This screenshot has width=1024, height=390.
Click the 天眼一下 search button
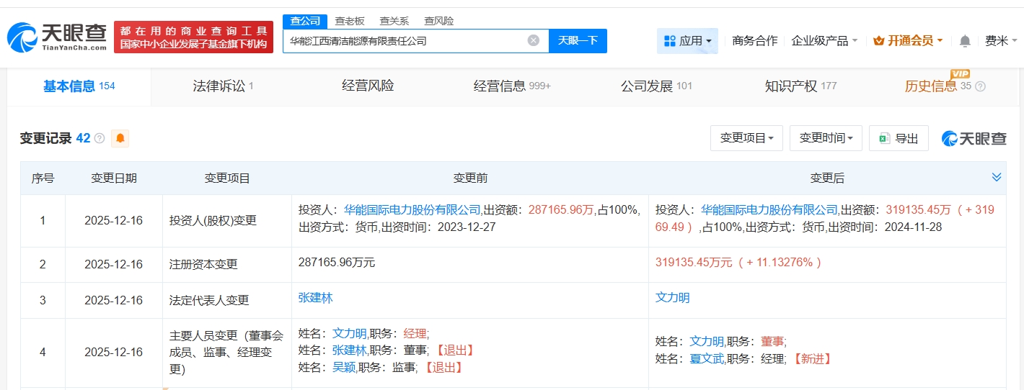[x=578, y=40]
